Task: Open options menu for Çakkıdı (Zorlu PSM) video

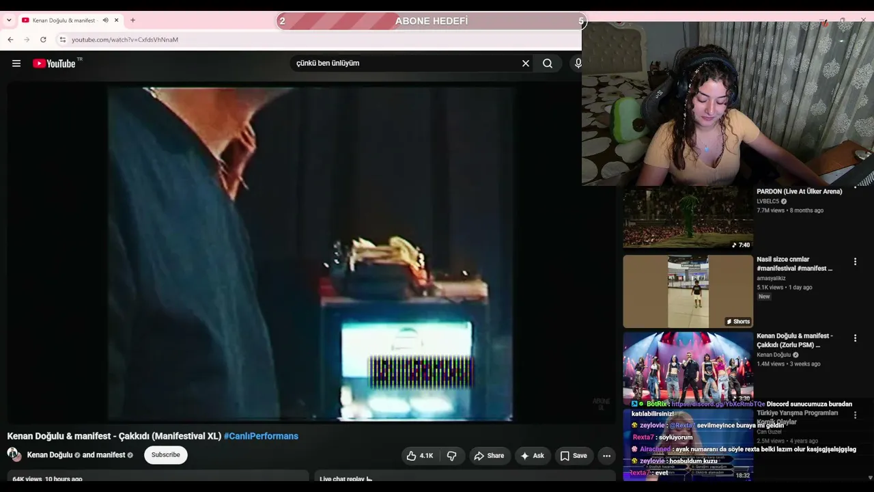Action: click(x=855, y=338)
